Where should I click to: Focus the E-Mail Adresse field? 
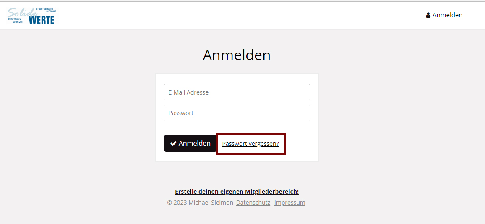[x=237, y=92]
